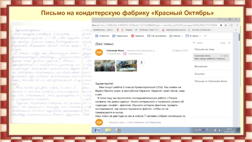The image size is (252, 142).
Task: Click the message date 12 фев в 14:53
Action: coord(180,50)
